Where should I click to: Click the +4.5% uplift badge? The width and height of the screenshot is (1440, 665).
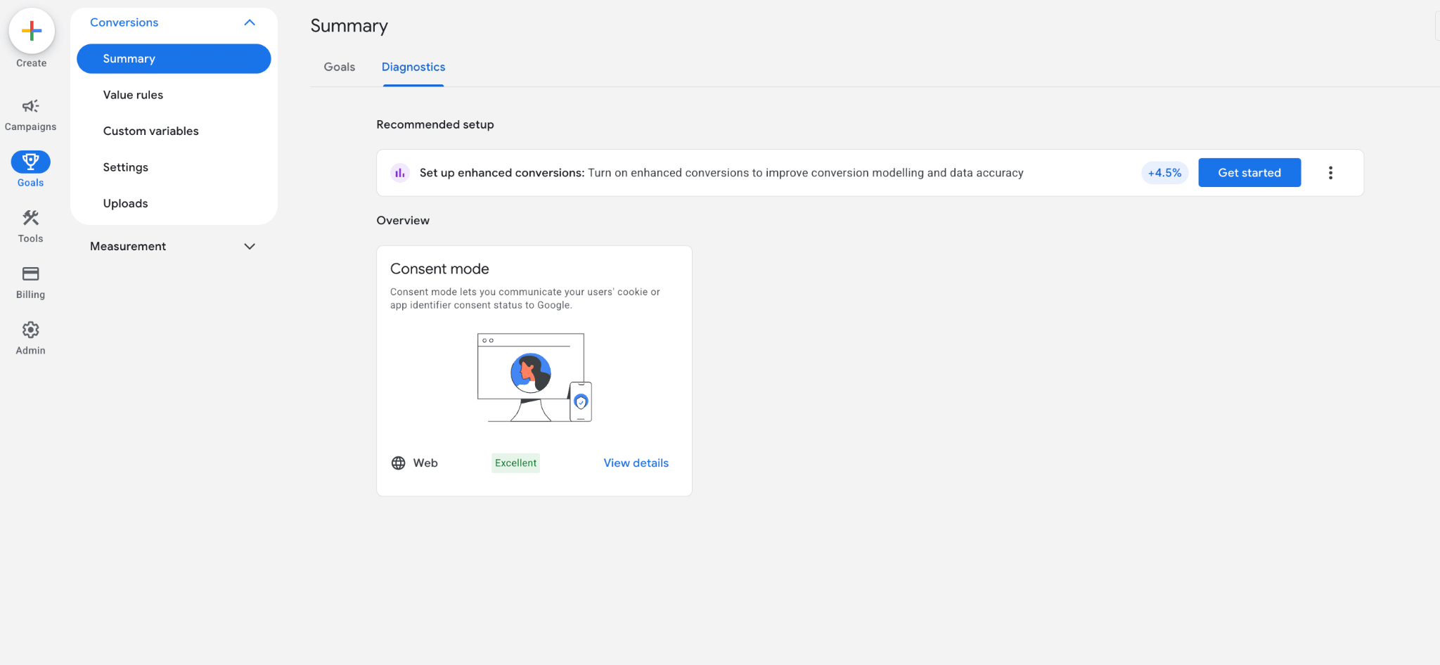pos(1164,173)
